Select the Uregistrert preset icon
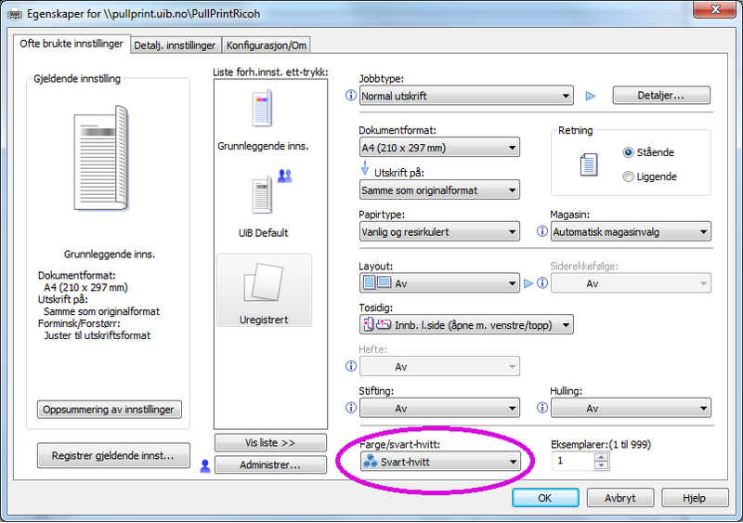 (x=264, y=282)
